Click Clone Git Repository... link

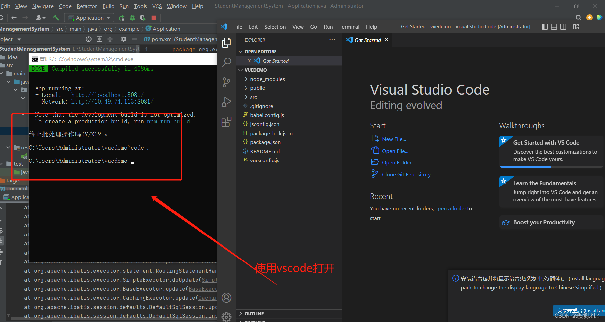[x=408, y=174]
